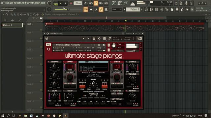This screenshot has width=211, height=118.
Task: Open Kontakt settings gear icon
Action: 99,39
